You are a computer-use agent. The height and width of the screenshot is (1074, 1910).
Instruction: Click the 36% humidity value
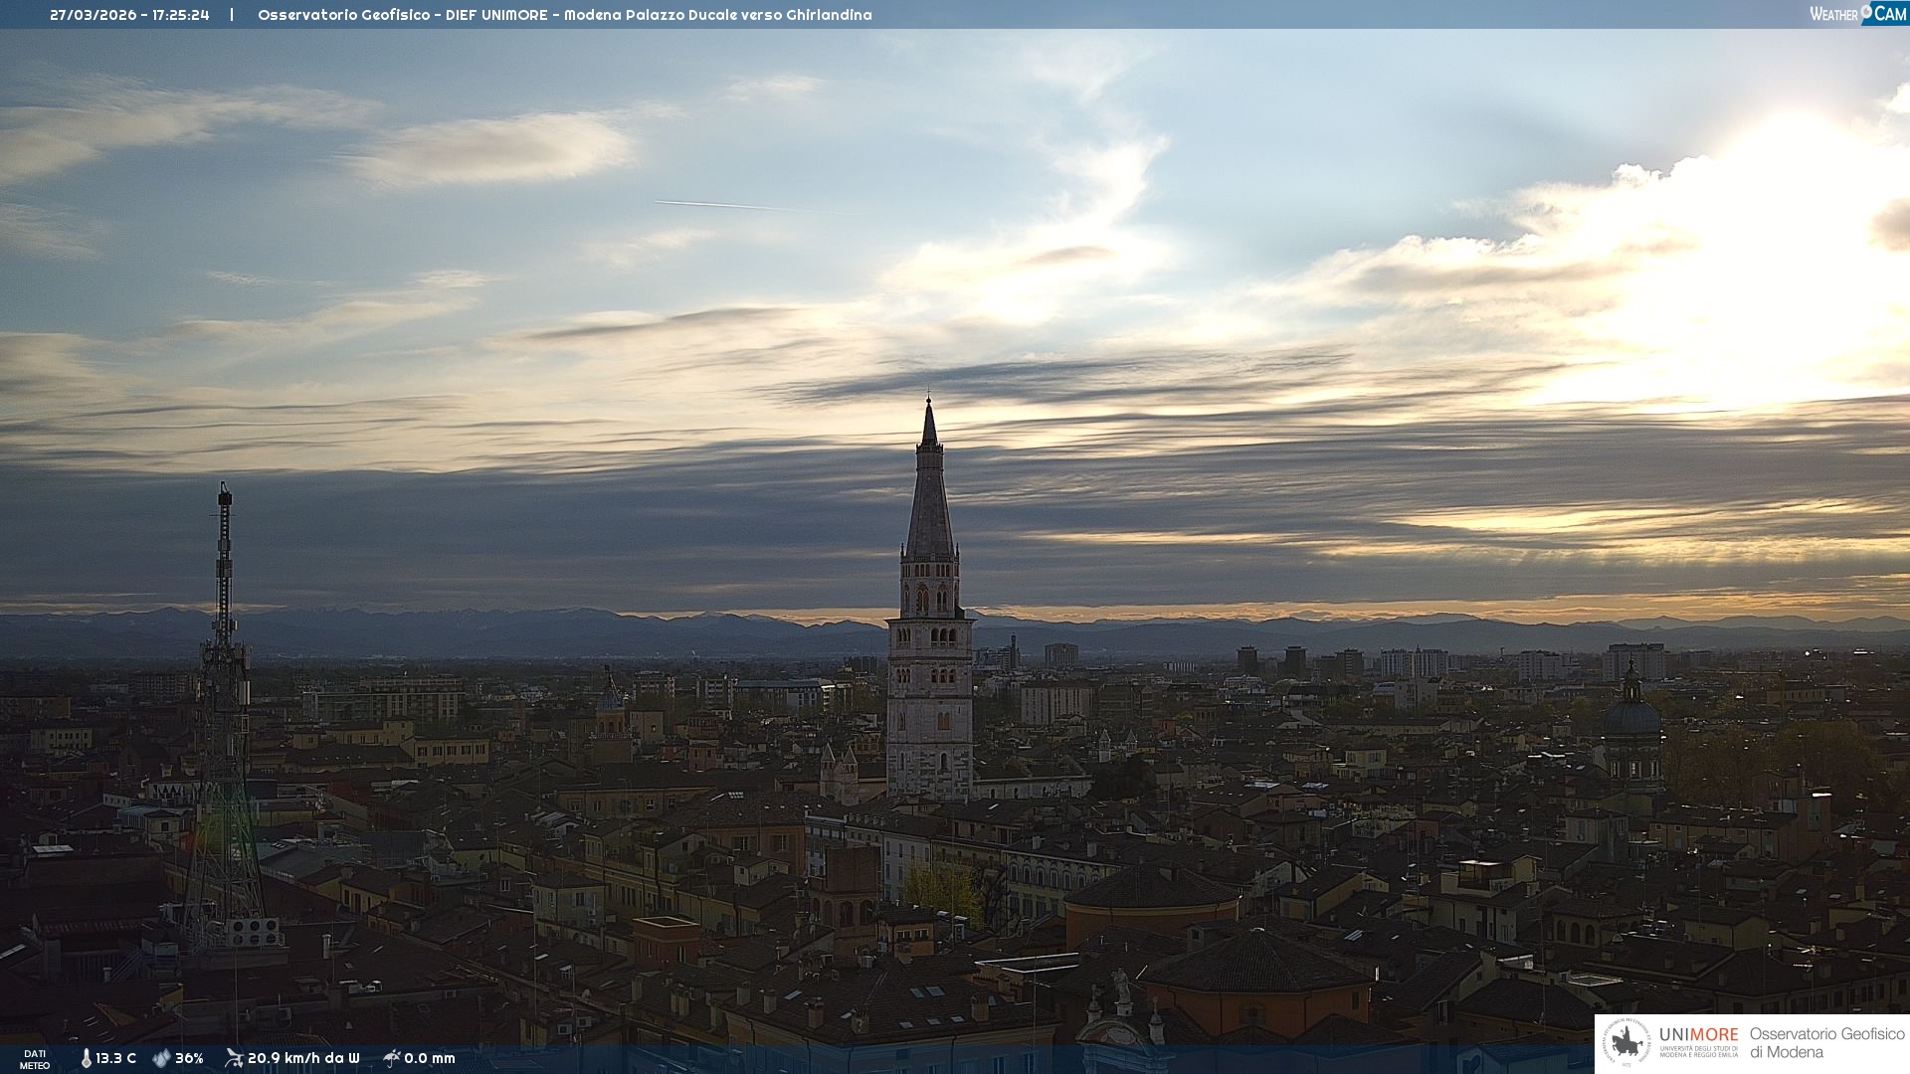pos(189,1058)
